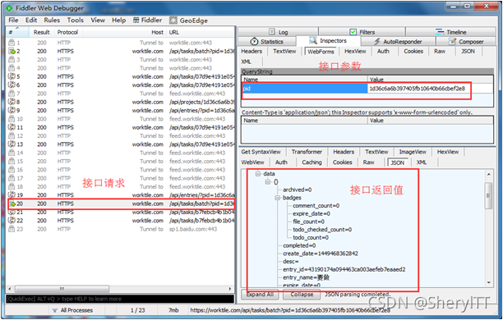Open the Help menu

coord(118,21)
